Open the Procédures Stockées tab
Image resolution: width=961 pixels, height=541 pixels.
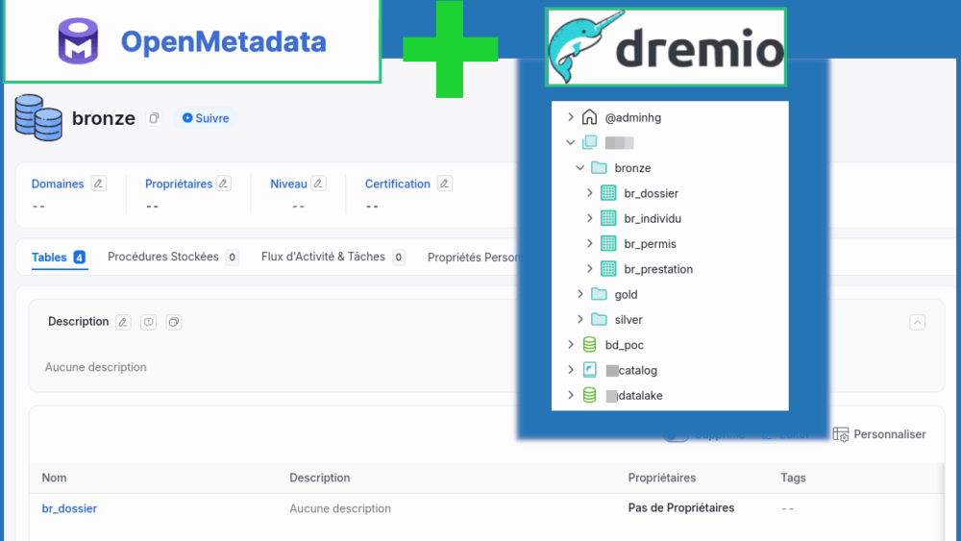point(172,257)
